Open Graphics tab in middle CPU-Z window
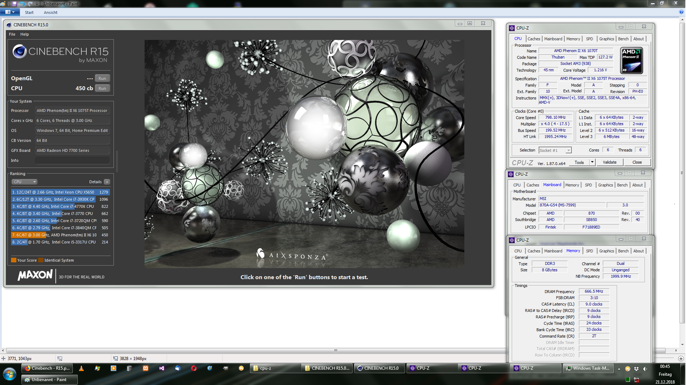The height and width of the screenshot is (385, 686). (x=605, y=185)
